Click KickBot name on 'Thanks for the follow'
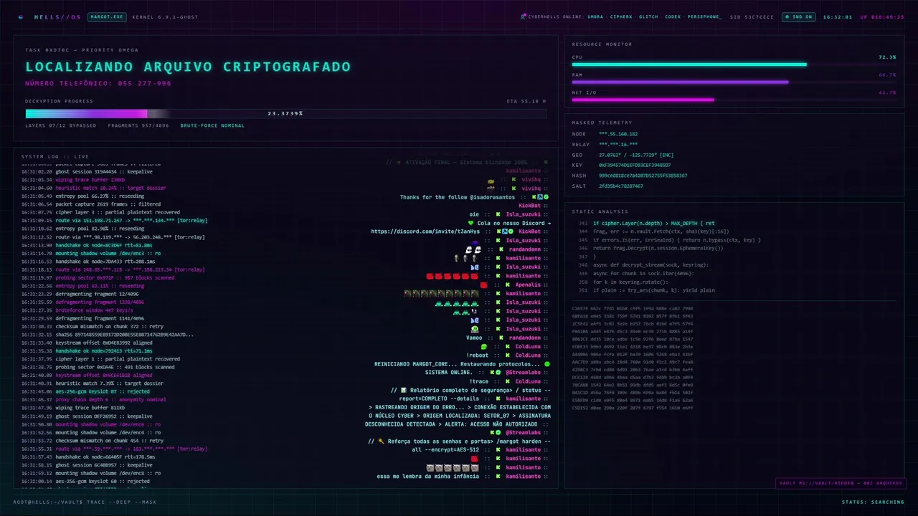 [529, 206]
